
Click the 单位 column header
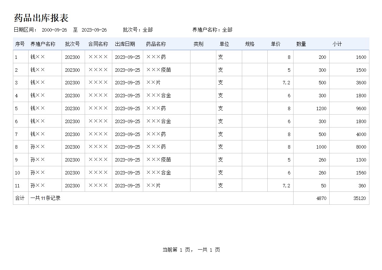[x=224, y=44]
